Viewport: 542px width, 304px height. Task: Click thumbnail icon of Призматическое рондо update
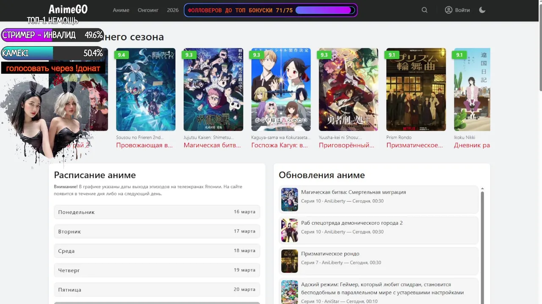tap(290, 261)
